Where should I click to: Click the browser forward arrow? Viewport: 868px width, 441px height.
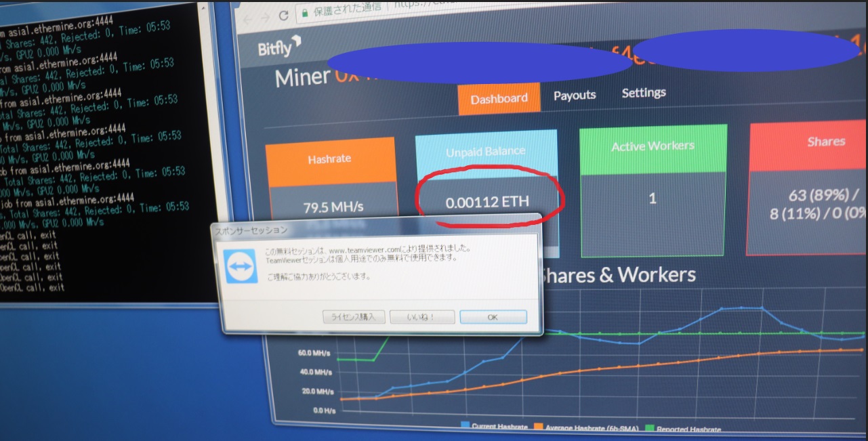[266, 17]
